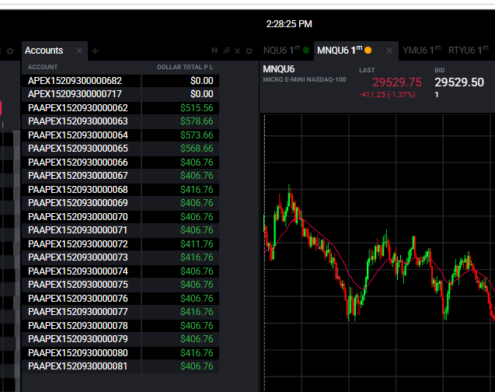Select account PAAPEX1520930000064
The height and width of the screenshot is (392, 495).
click(78, 135)
